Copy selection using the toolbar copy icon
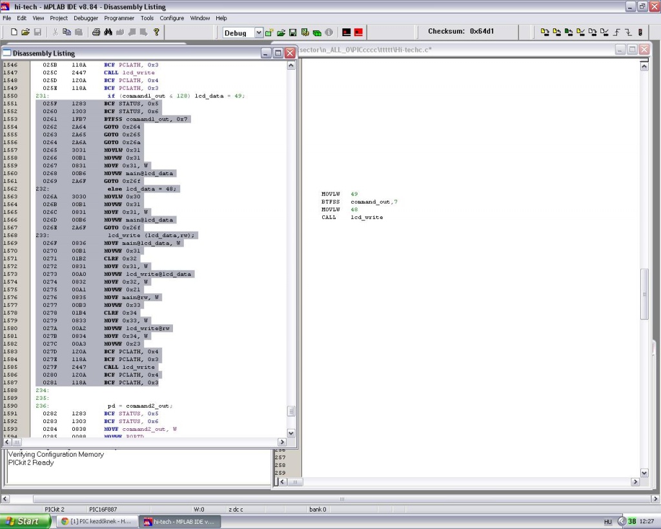661x529 pixels. [66, 32]
